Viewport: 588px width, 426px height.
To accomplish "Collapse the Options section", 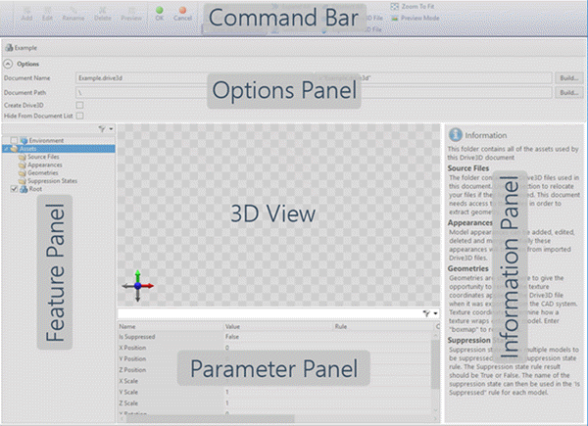I will point(9,64).
